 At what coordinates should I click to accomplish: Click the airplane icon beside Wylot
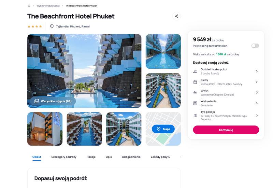[x=195, y=92]
